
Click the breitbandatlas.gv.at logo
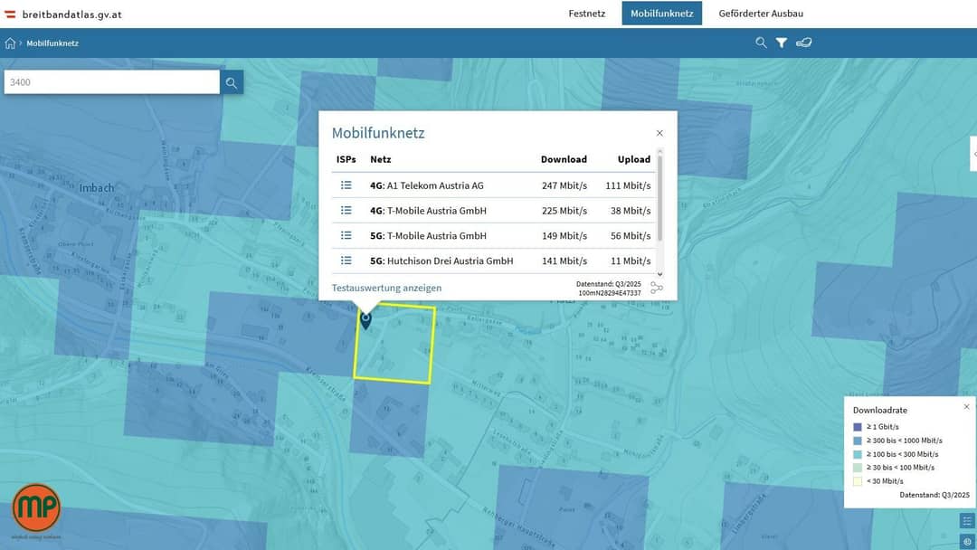(x=63, y=14)
